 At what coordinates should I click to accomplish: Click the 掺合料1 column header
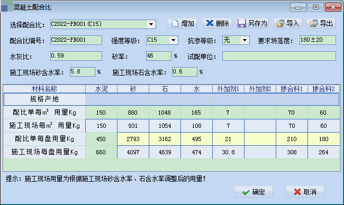[x=292, y=89]
